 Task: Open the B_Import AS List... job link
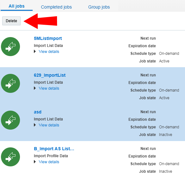54,149
